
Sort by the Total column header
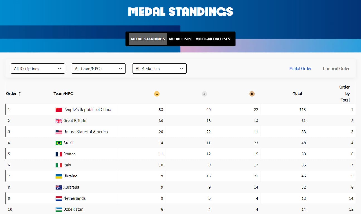(x=297, y=94)
